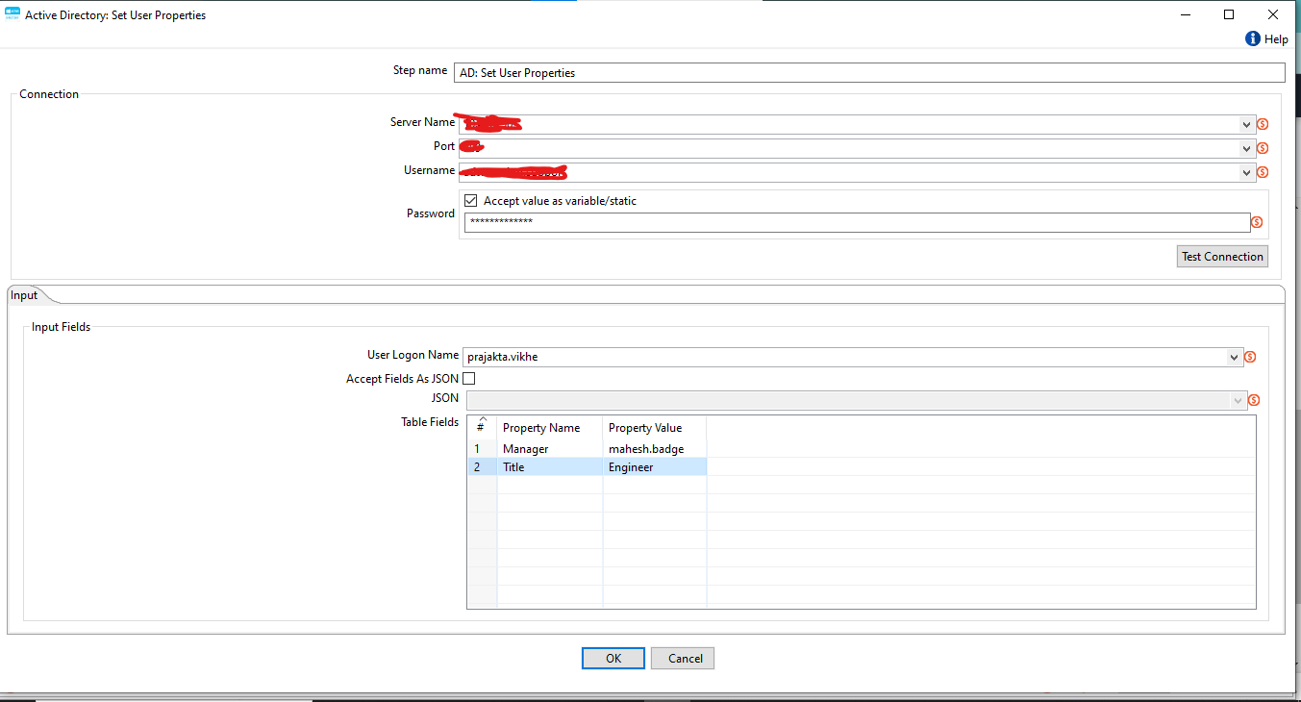Click the variable icon beside Port
The height and width of the screenshot is (702, 1301).
[1263, 148]
